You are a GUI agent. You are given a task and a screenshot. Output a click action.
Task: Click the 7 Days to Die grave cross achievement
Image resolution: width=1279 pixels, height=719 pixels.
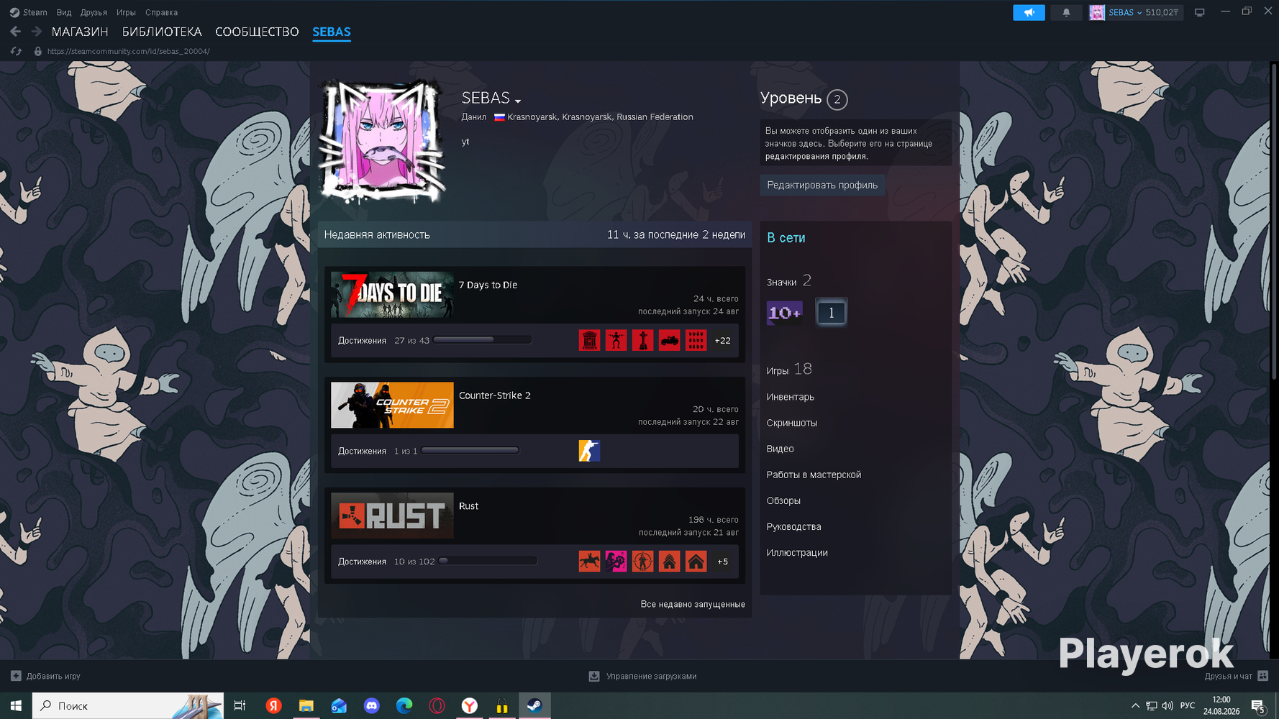[x=642, y=340]
